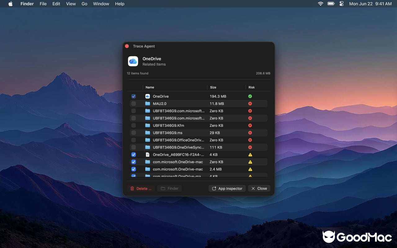Click the Finder button in the dialog
This screenshot has height=248, width=397.
tap(169, 188)
